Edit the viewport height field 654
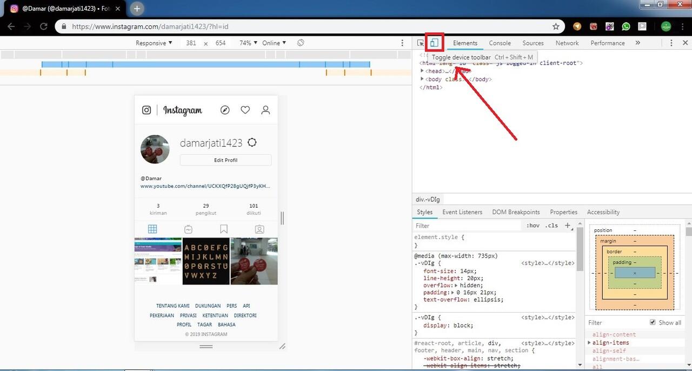Image resolution: width=692 pixels, height=371 pixels. [x=221, y=43]
